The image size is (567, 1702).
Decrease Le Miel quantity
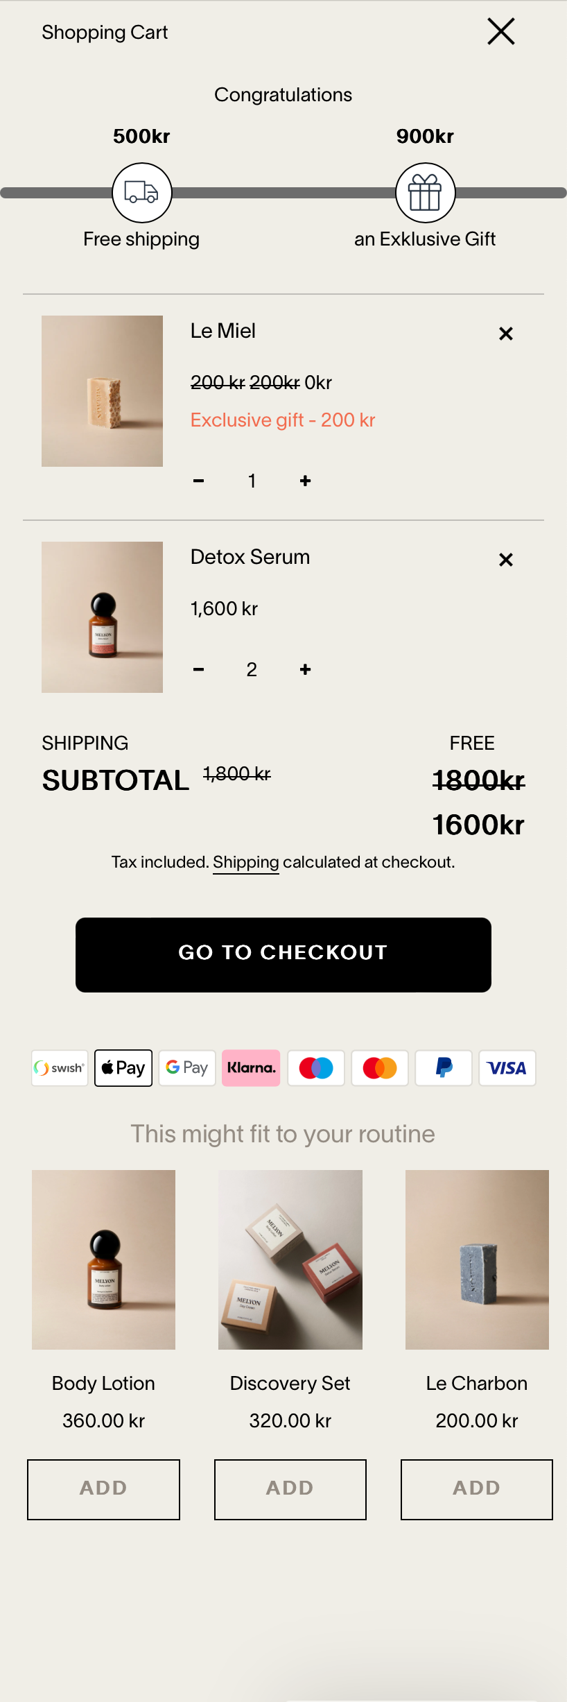coord(199,481)
